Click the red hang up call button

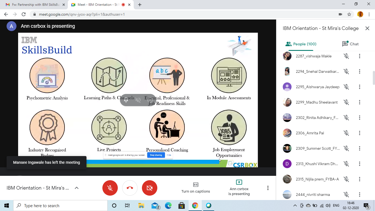(x=130, y=188)
